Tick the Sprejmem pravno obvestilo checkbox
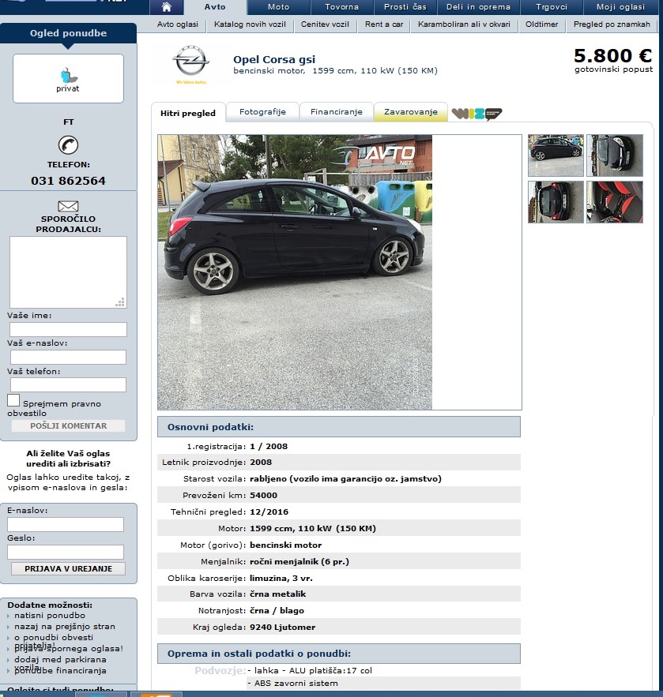 [x=13, y=400]
